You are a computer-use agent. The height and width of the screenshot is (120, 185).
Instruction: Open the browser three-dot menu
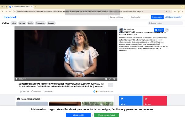pyautogui.click(x=183, y=12)
